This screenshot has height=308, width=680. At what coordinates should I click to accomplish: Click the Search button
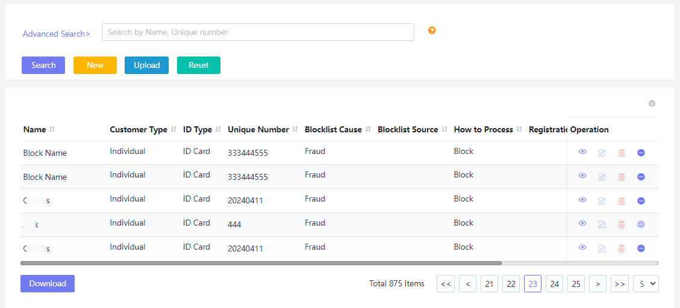coord(43,66)
